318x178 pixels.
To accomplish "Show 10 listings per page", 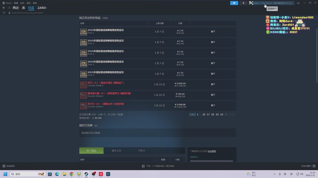I will click(93, 118).
